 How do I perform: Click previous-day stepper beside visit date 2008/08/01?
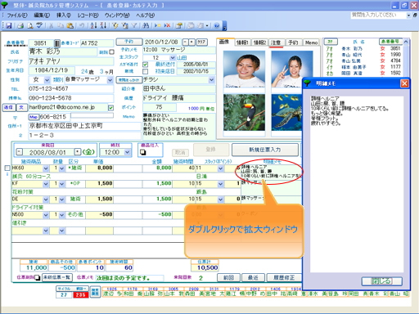coord(19,152)
